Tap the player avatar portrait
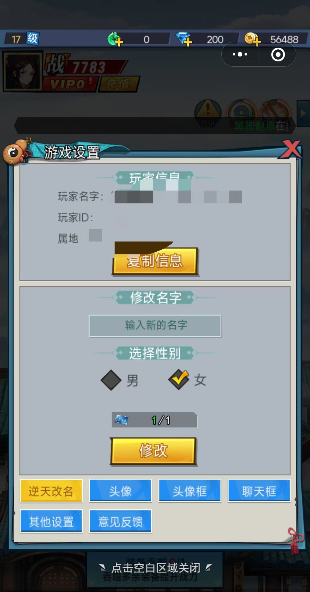 [22, 71]
